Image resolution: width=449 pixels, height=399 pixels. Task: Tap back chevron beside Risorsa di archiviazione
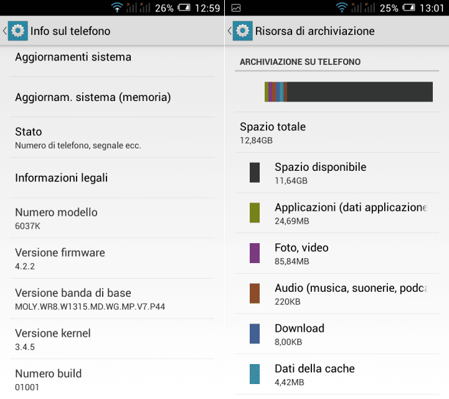pyautogui.click(x=229, y=31)
